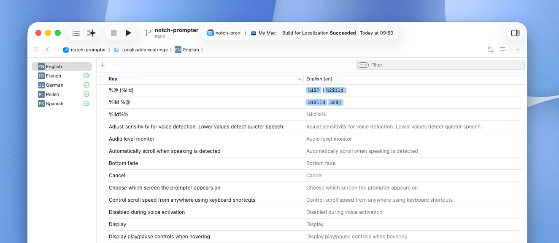Open the My Mac run destination selector
The width and height of the screenshot is (559, 243).
click(x=263, y=32)
